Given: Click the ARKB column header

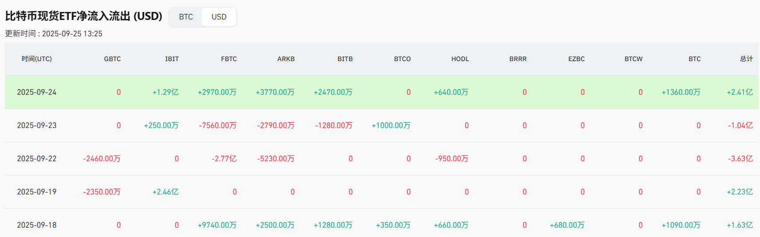Looking at the screenshot, I should (286, 59).
